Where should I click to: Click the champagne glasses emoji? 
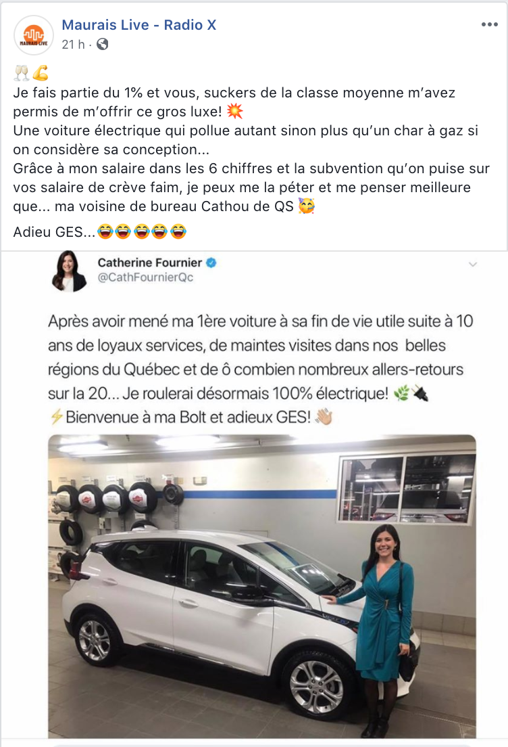(22, 73)
